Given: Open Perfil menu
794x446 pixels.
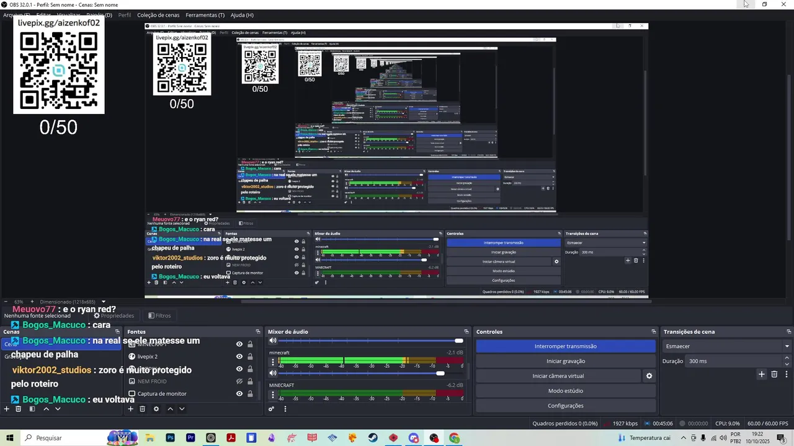Looking at the screenshot, I should [x=125, y=15].
